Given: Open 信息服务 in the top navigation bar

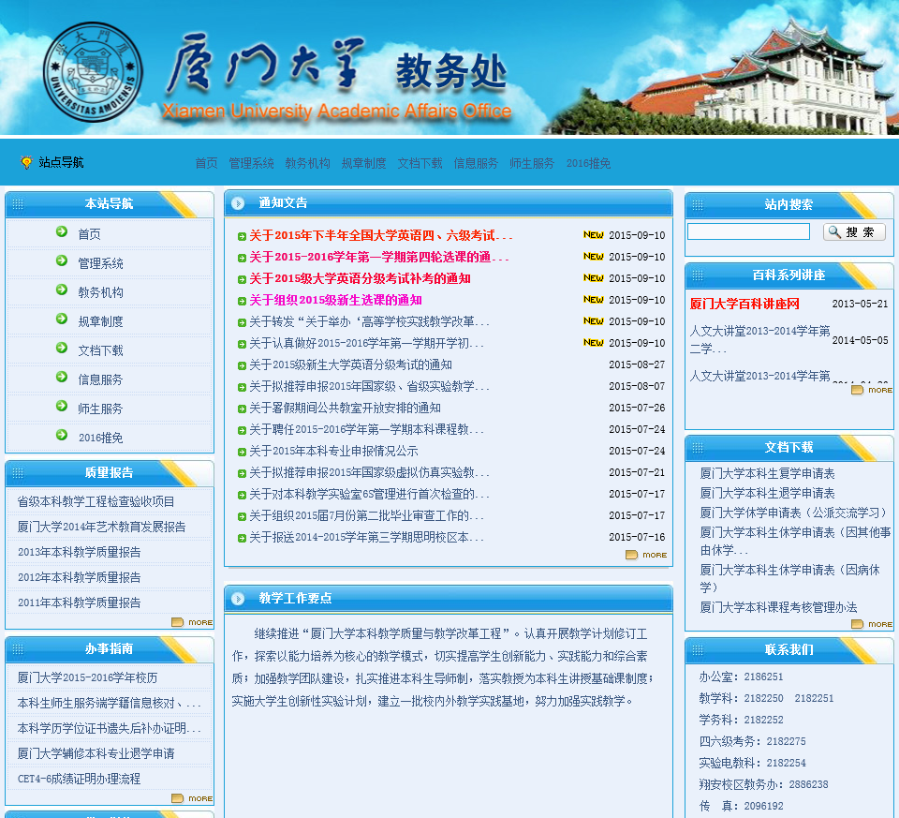Looking at the screenshot, I should point(476,163).
